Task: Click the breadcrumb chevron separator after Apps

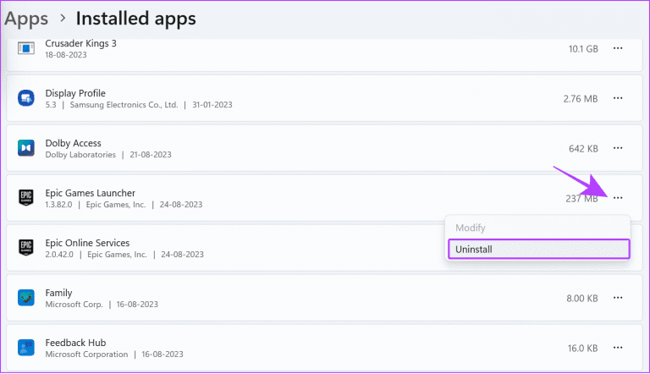Action: [62, 19]
